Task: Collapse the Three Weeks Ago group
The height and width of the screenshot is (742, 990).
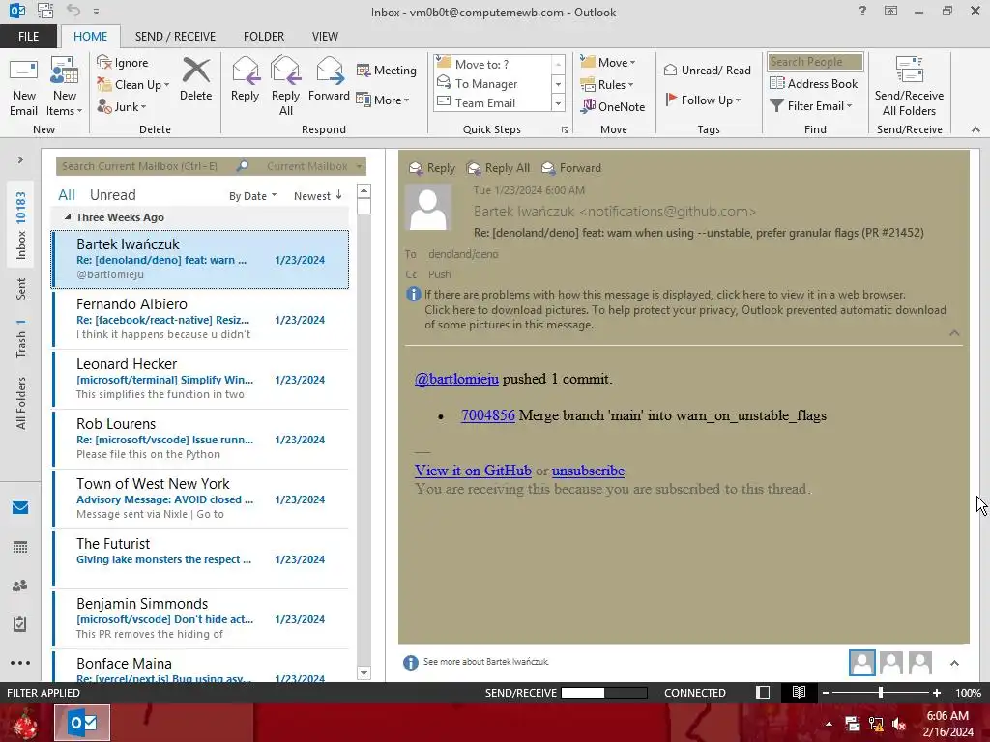Action: point(68,217)
